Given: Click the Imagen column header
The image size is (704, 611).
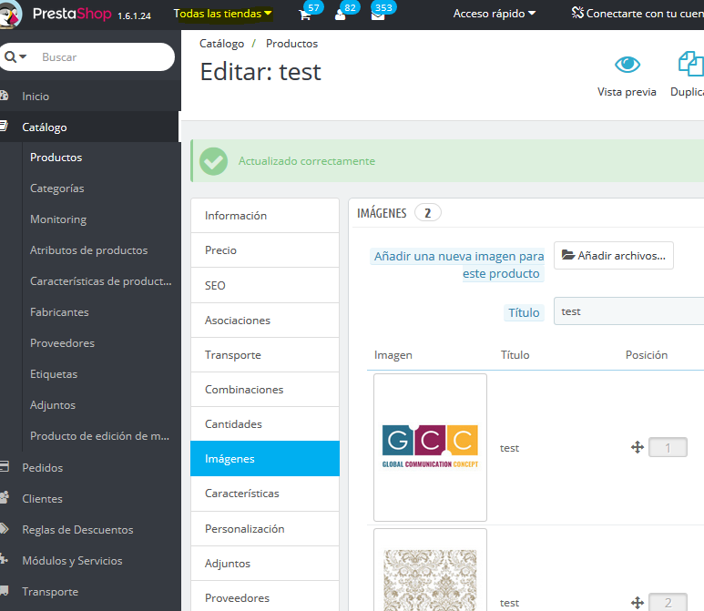Looking at the screenshot, I should [393, 355].
